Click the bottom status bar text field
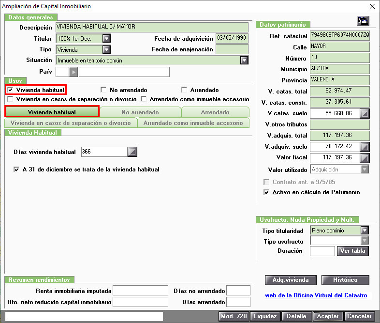 84,316
